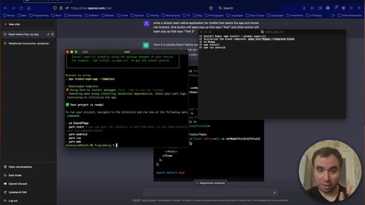365x205 pixels.
Task: Send message with the paper plane icon
Action: coord(275,192)
